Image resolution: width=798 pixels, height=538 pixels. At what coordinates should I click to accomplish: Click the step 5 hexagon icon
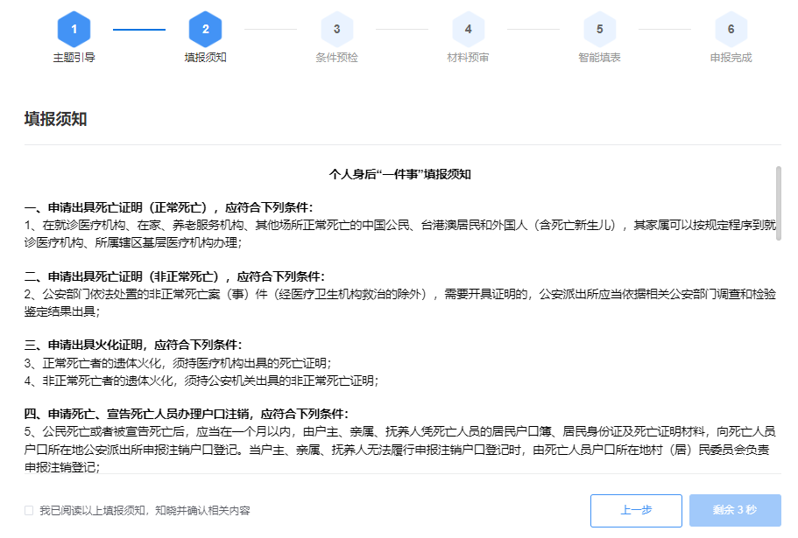click(x=599, y=30)
